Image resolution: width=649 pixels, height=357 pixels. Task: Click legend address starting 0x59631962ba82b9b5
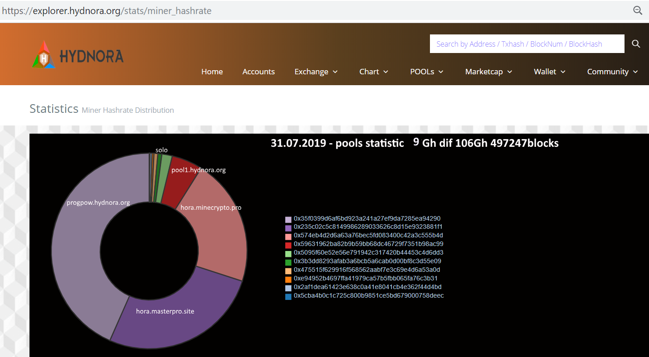[369, 244]
